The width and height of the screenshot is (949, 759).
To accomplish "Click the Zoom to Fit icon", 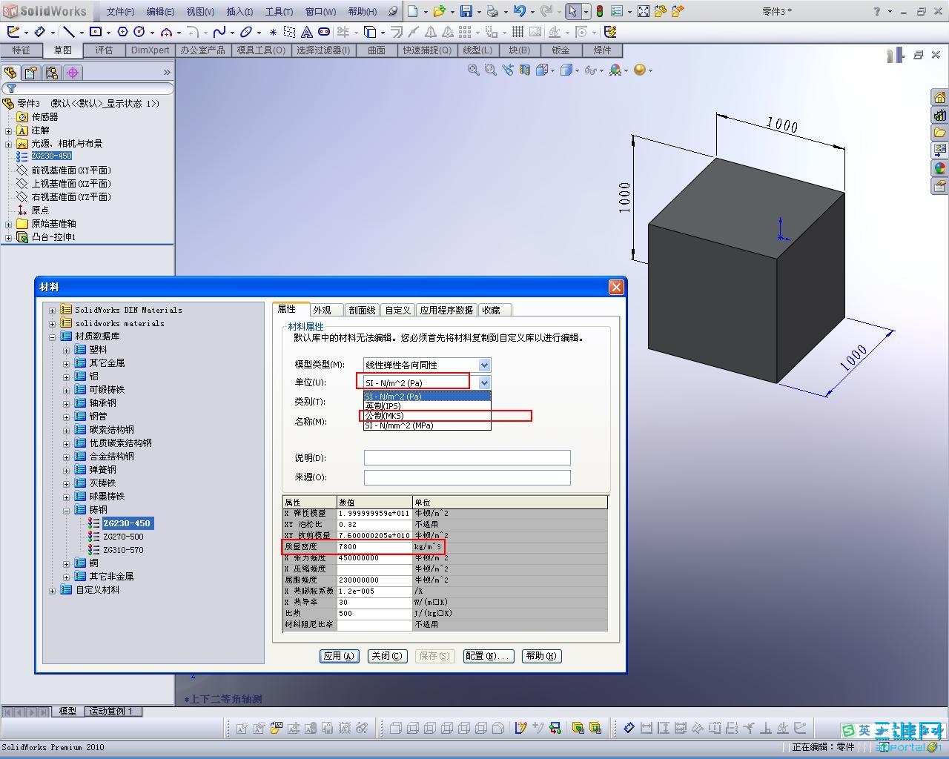I will coord(474,70).
